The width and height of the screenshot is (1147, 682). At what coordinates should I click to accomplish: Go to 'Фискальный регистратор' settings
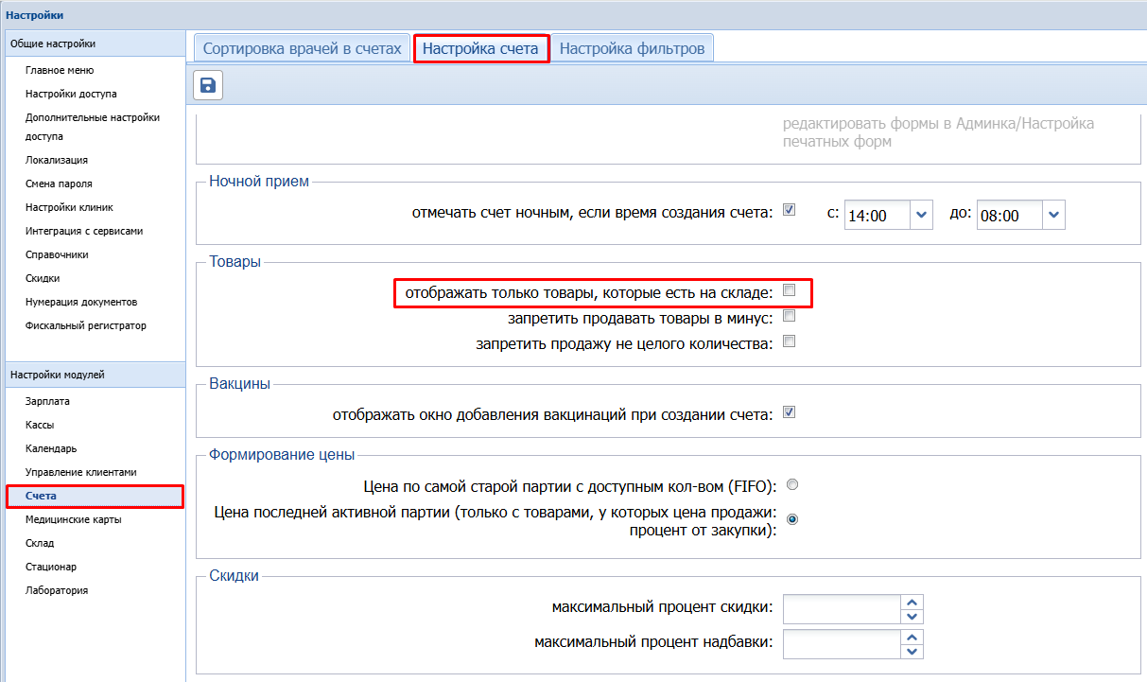(x=86, y=325)
